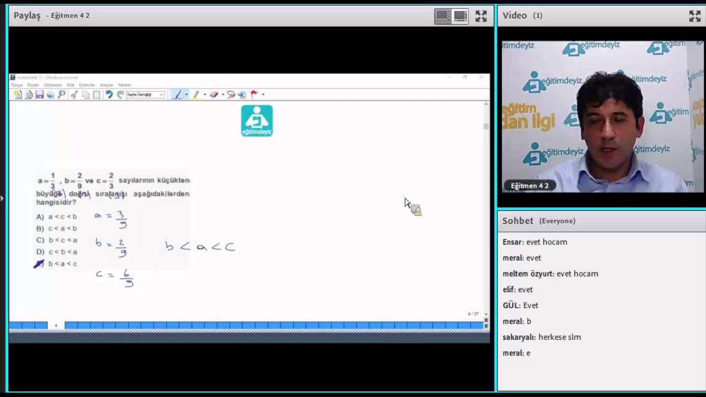Click the Paste clipboard icon
This screenshot has height=397, width=706.
pos(97,95)
